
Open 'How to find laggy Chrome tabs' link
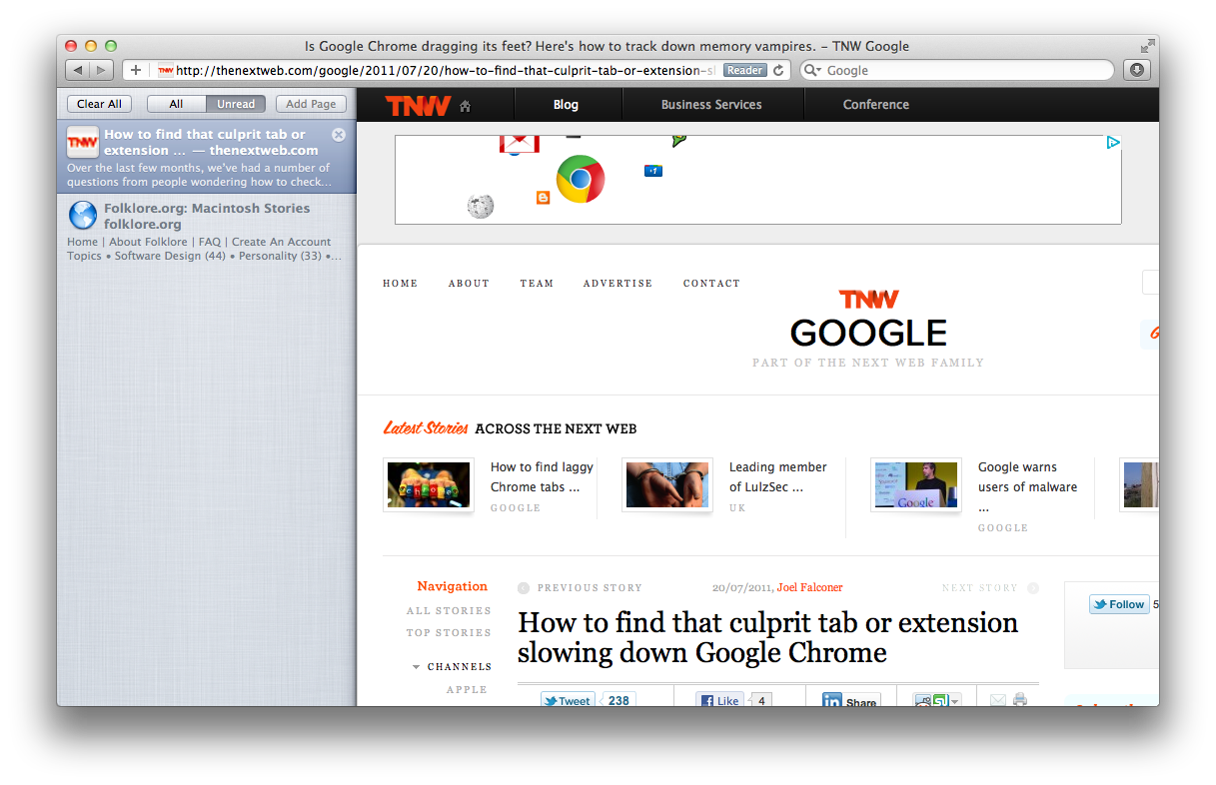tap(542, 477)
